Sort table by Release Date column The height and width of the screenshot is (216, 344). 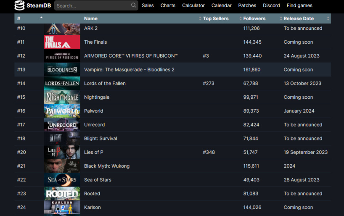[299, 18]
